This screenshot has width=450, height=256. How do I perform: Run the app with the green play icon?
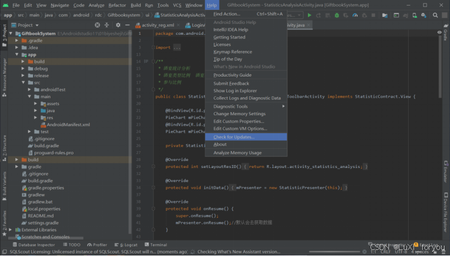tap(310, 15)
